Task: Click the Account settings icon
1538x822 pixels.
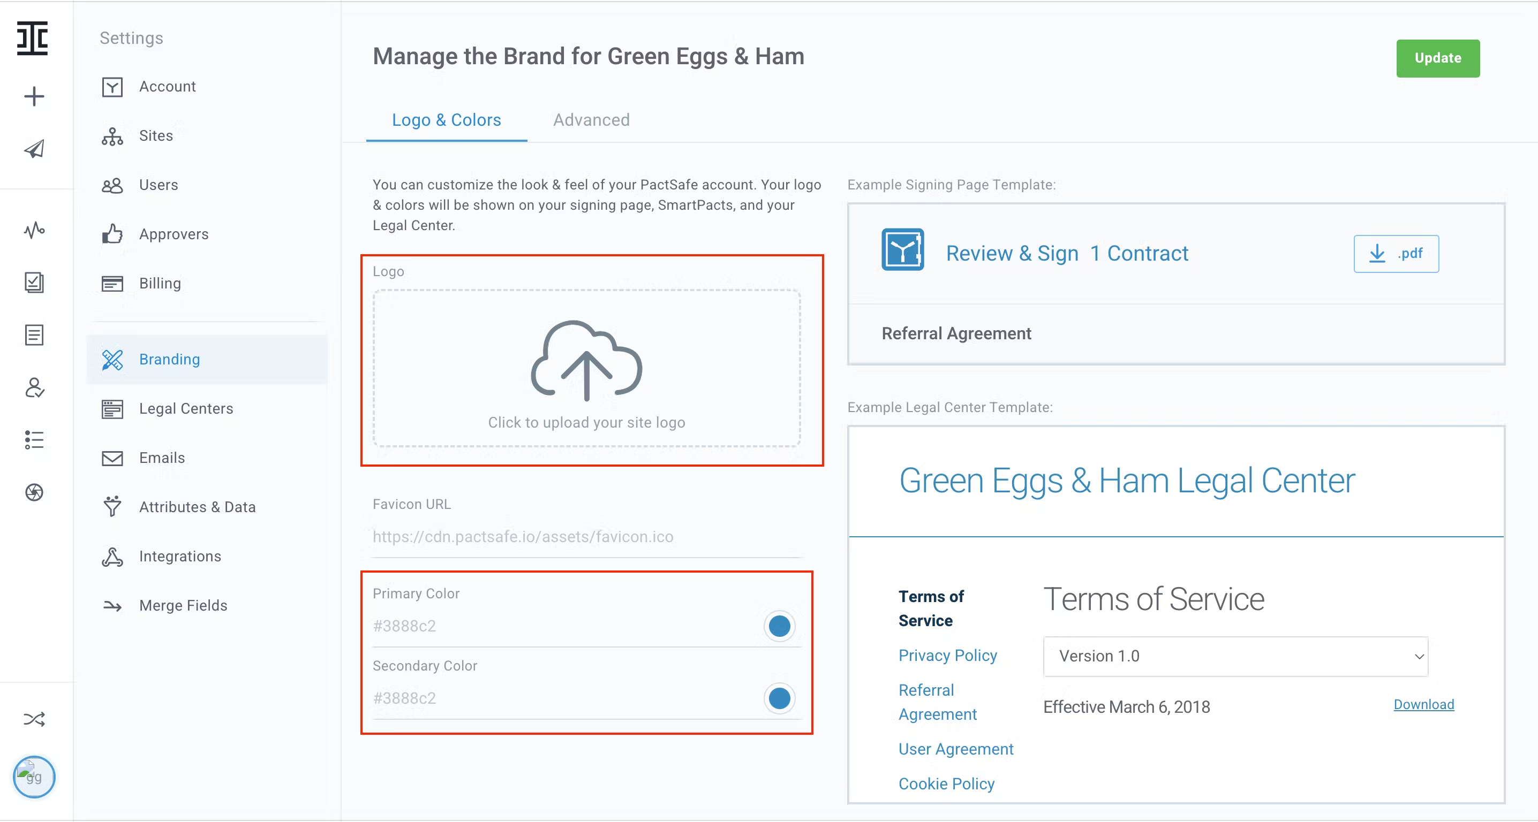Action: [x=112, y=87]
